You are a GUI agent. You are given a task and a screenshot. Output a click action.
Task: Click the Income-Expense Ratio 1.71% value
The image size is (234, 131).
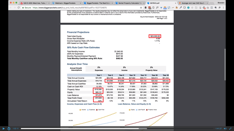157,41
